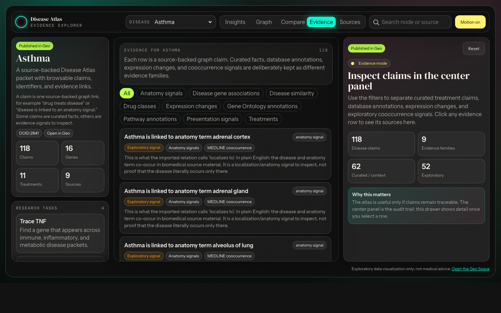This screenshot has height=313, width=501.
Task: Open the Geo Space footer link
Action: (470, 269)
